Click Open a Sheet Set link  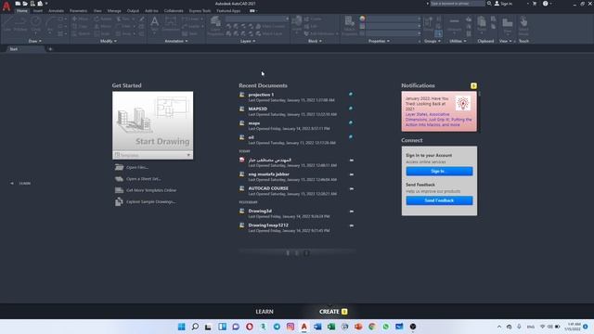click(x=143, y=179)
